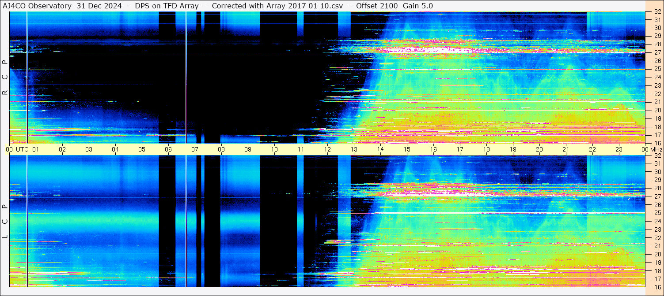Click the 28 MHz label in RCP panel
Viewport: 664px width, 296px height.
pyautogui.click(x=657, y=44)
